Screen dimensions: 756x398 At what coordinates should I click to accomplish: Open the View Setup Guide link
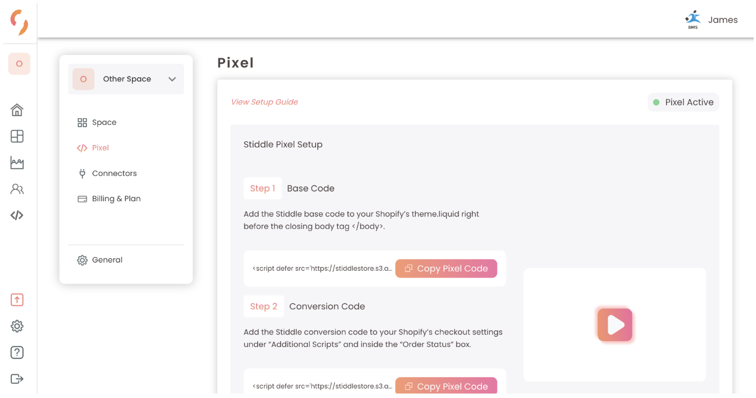coord(265,102)
